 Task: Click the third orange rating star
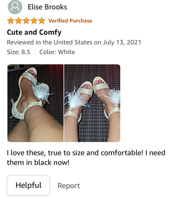point(26,21)
